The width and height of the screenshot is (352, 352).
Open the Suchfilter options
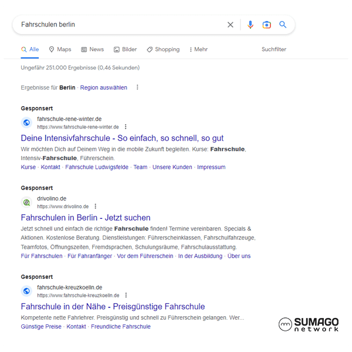(x=274, y=49)
